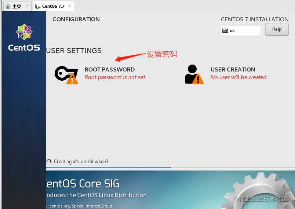Click the CentOS wordmark in the sidebar
The width and height of the screenshot is (295, 209).
tap(24, 48)
